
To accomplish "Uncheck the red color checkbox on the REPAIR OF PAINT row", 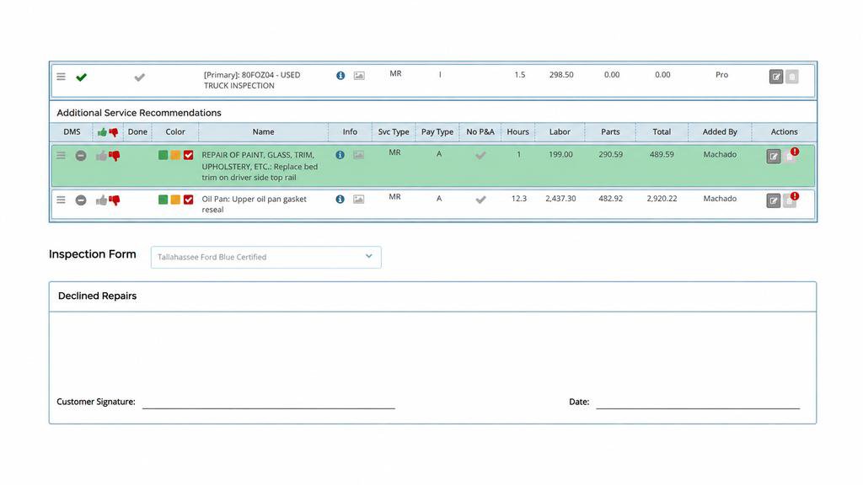I will tap(188, 155).
